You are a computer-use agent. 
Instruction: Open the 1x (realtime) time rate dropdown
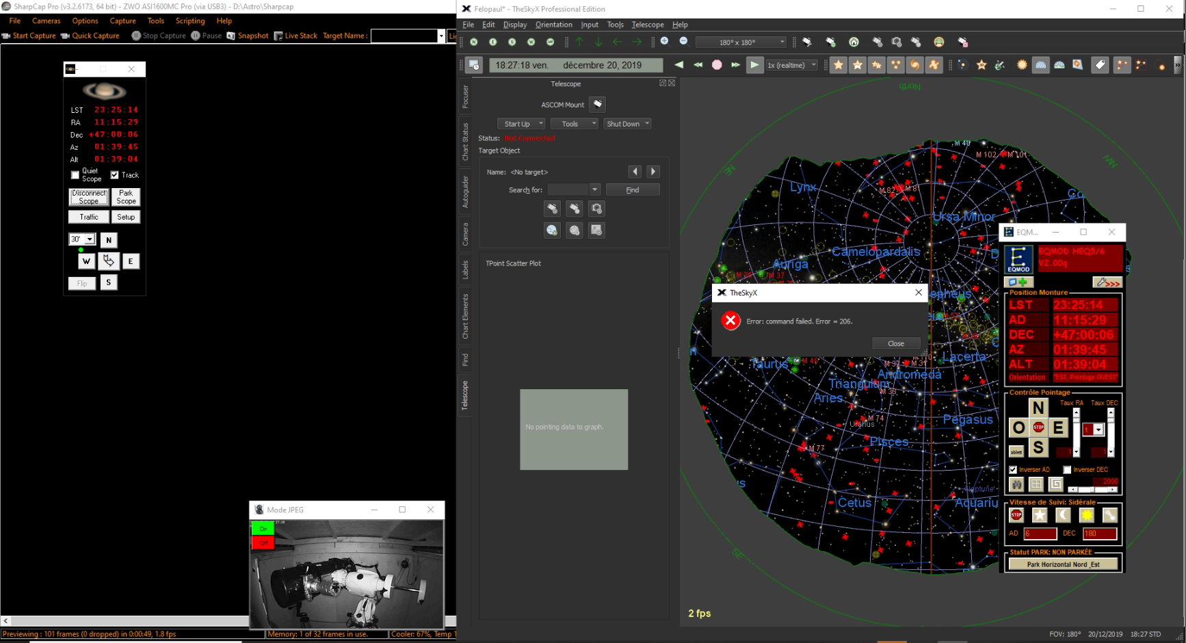792,65
